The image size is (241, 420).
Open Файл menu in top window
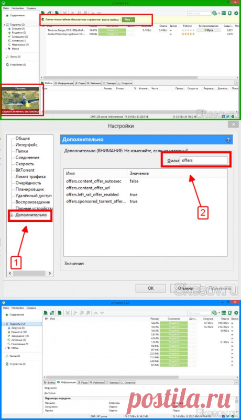(6, 8)
